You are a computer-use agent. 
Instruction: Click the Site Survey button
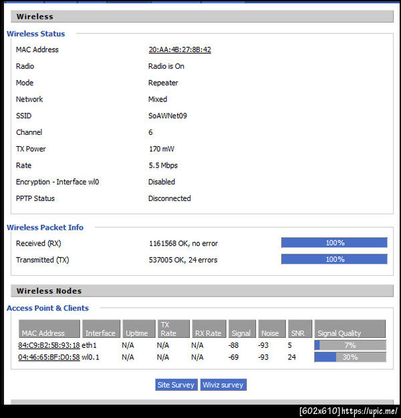(x=176, y=385)
